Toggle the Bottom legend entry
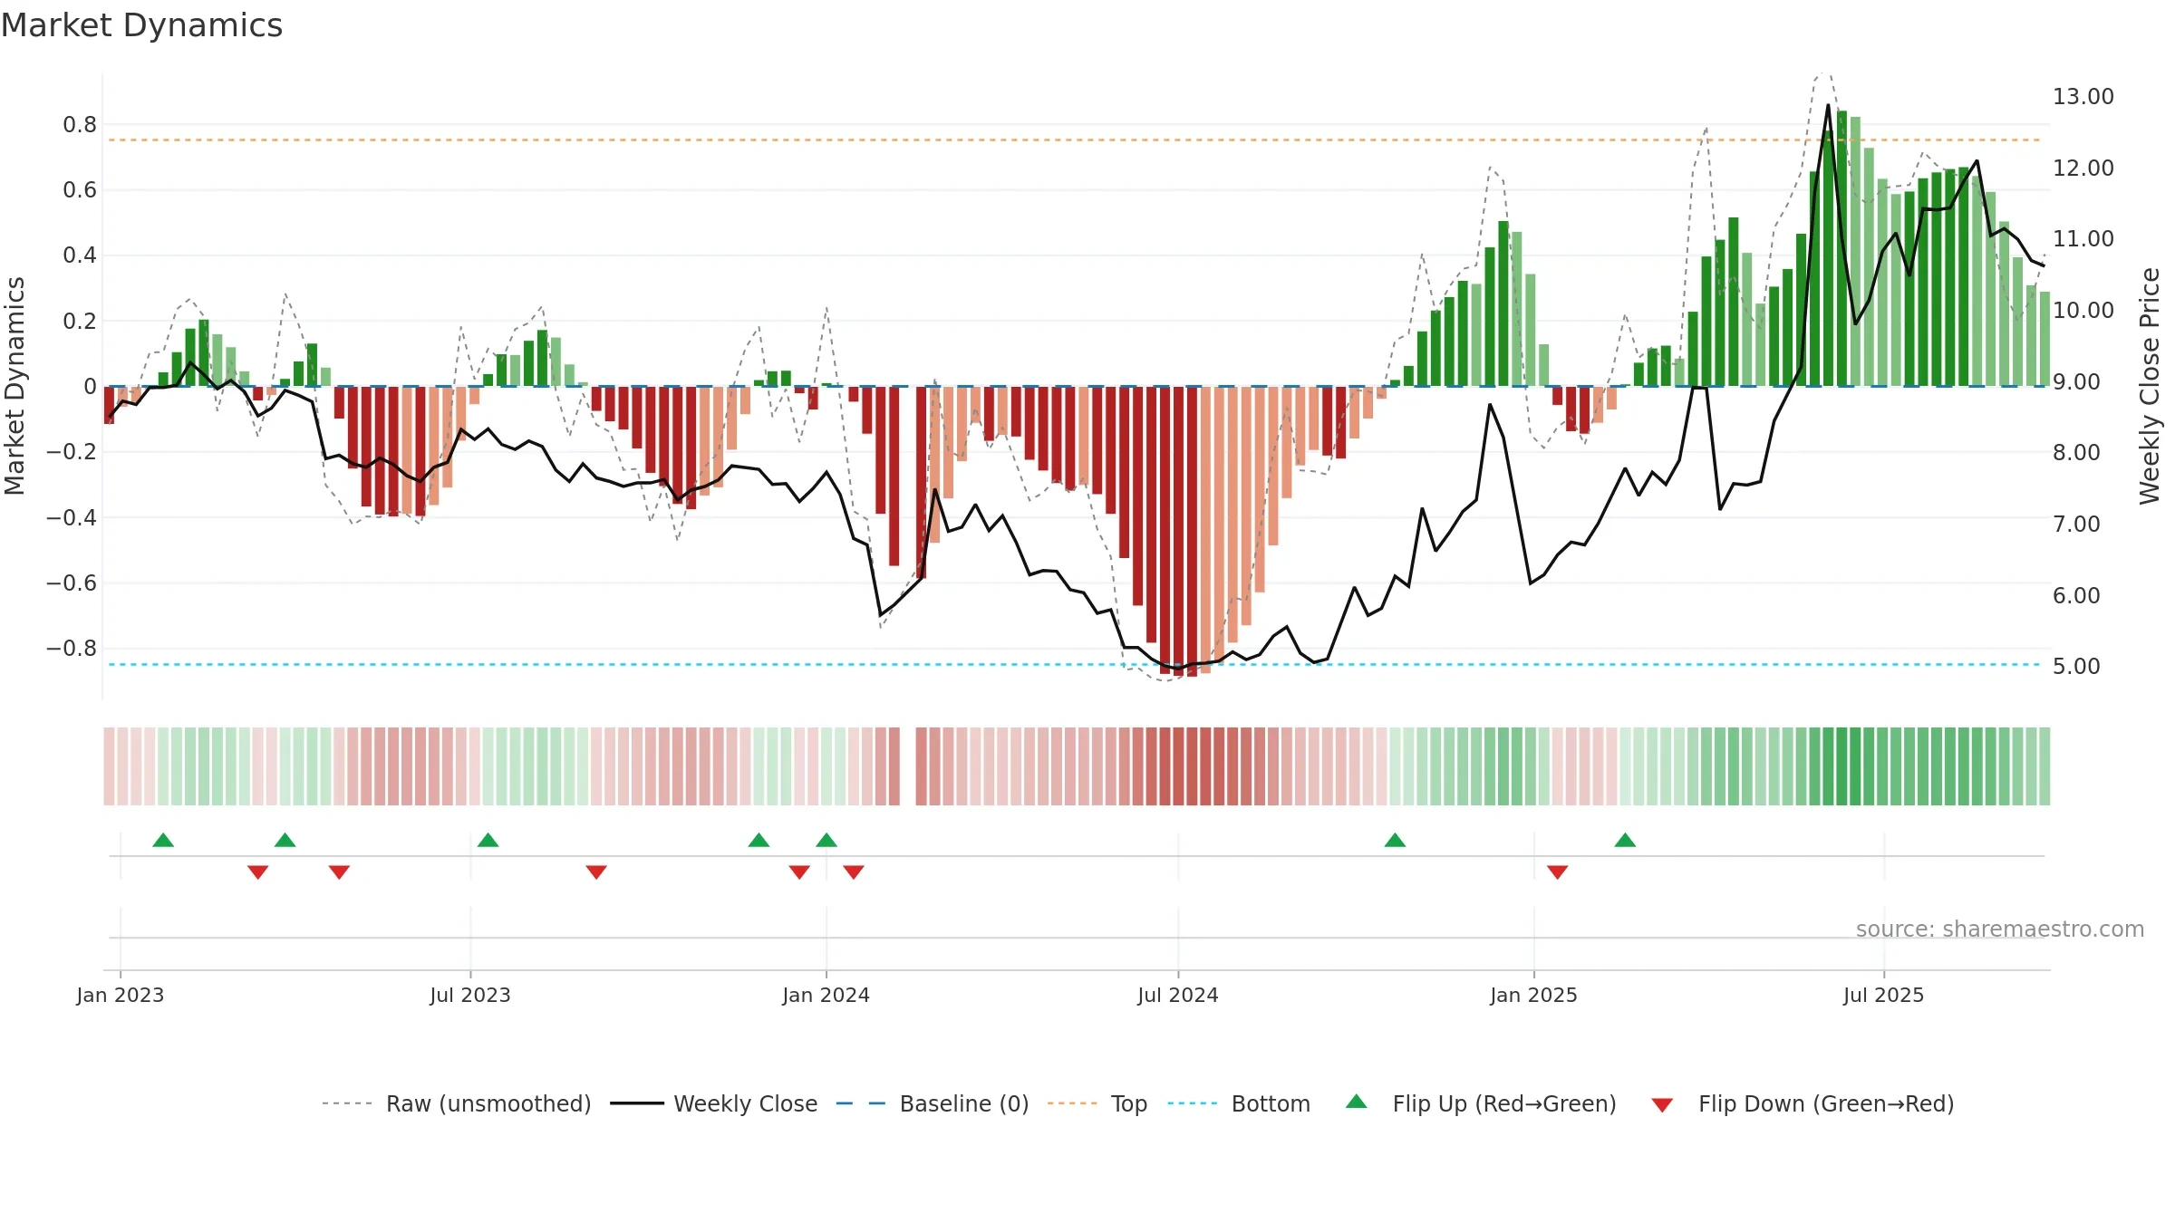This screenshot has width=2175, height=1223. click(1238, 1103)
